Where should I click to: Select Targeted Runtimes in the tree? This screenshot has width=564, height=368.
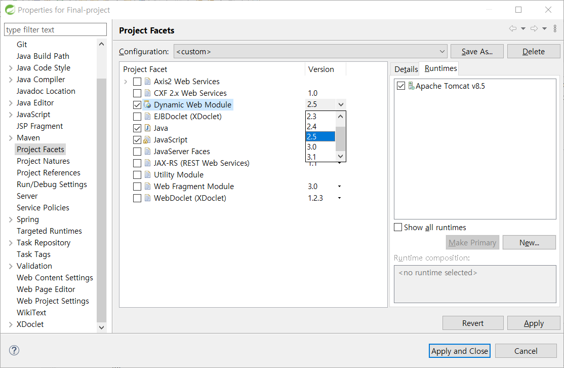click(49, 231)
